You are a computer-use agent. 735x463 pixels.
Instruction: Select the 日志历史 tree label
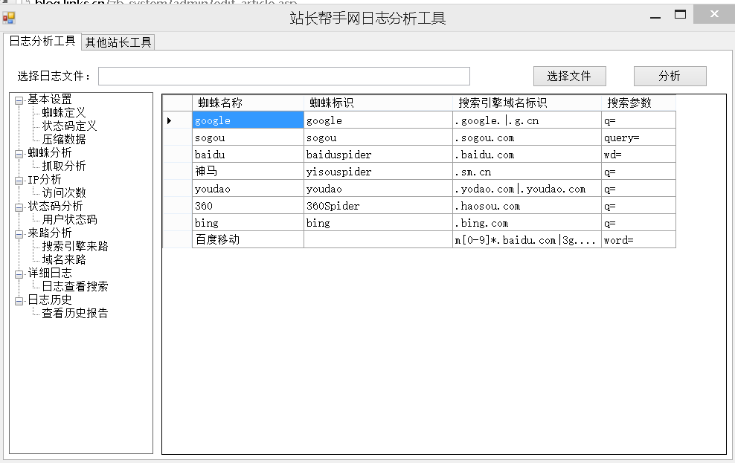click(50, 300)
